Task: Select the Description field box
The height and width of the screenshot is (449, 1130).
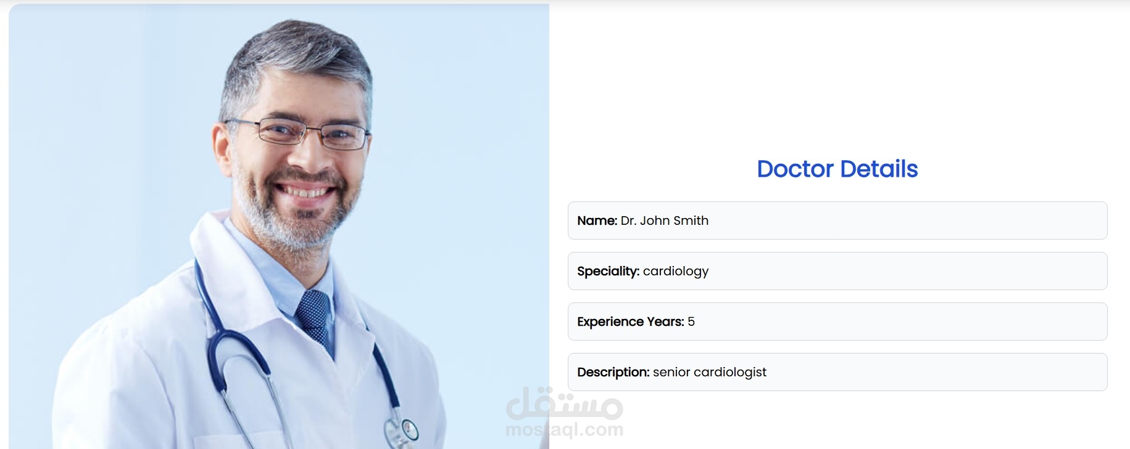Action: (x=837, y=372)
